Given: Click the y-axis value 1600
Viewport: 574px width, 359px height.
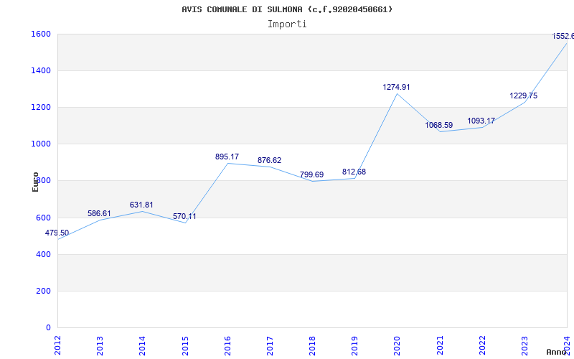Looking at the screenshot, I should pos(40,34).
